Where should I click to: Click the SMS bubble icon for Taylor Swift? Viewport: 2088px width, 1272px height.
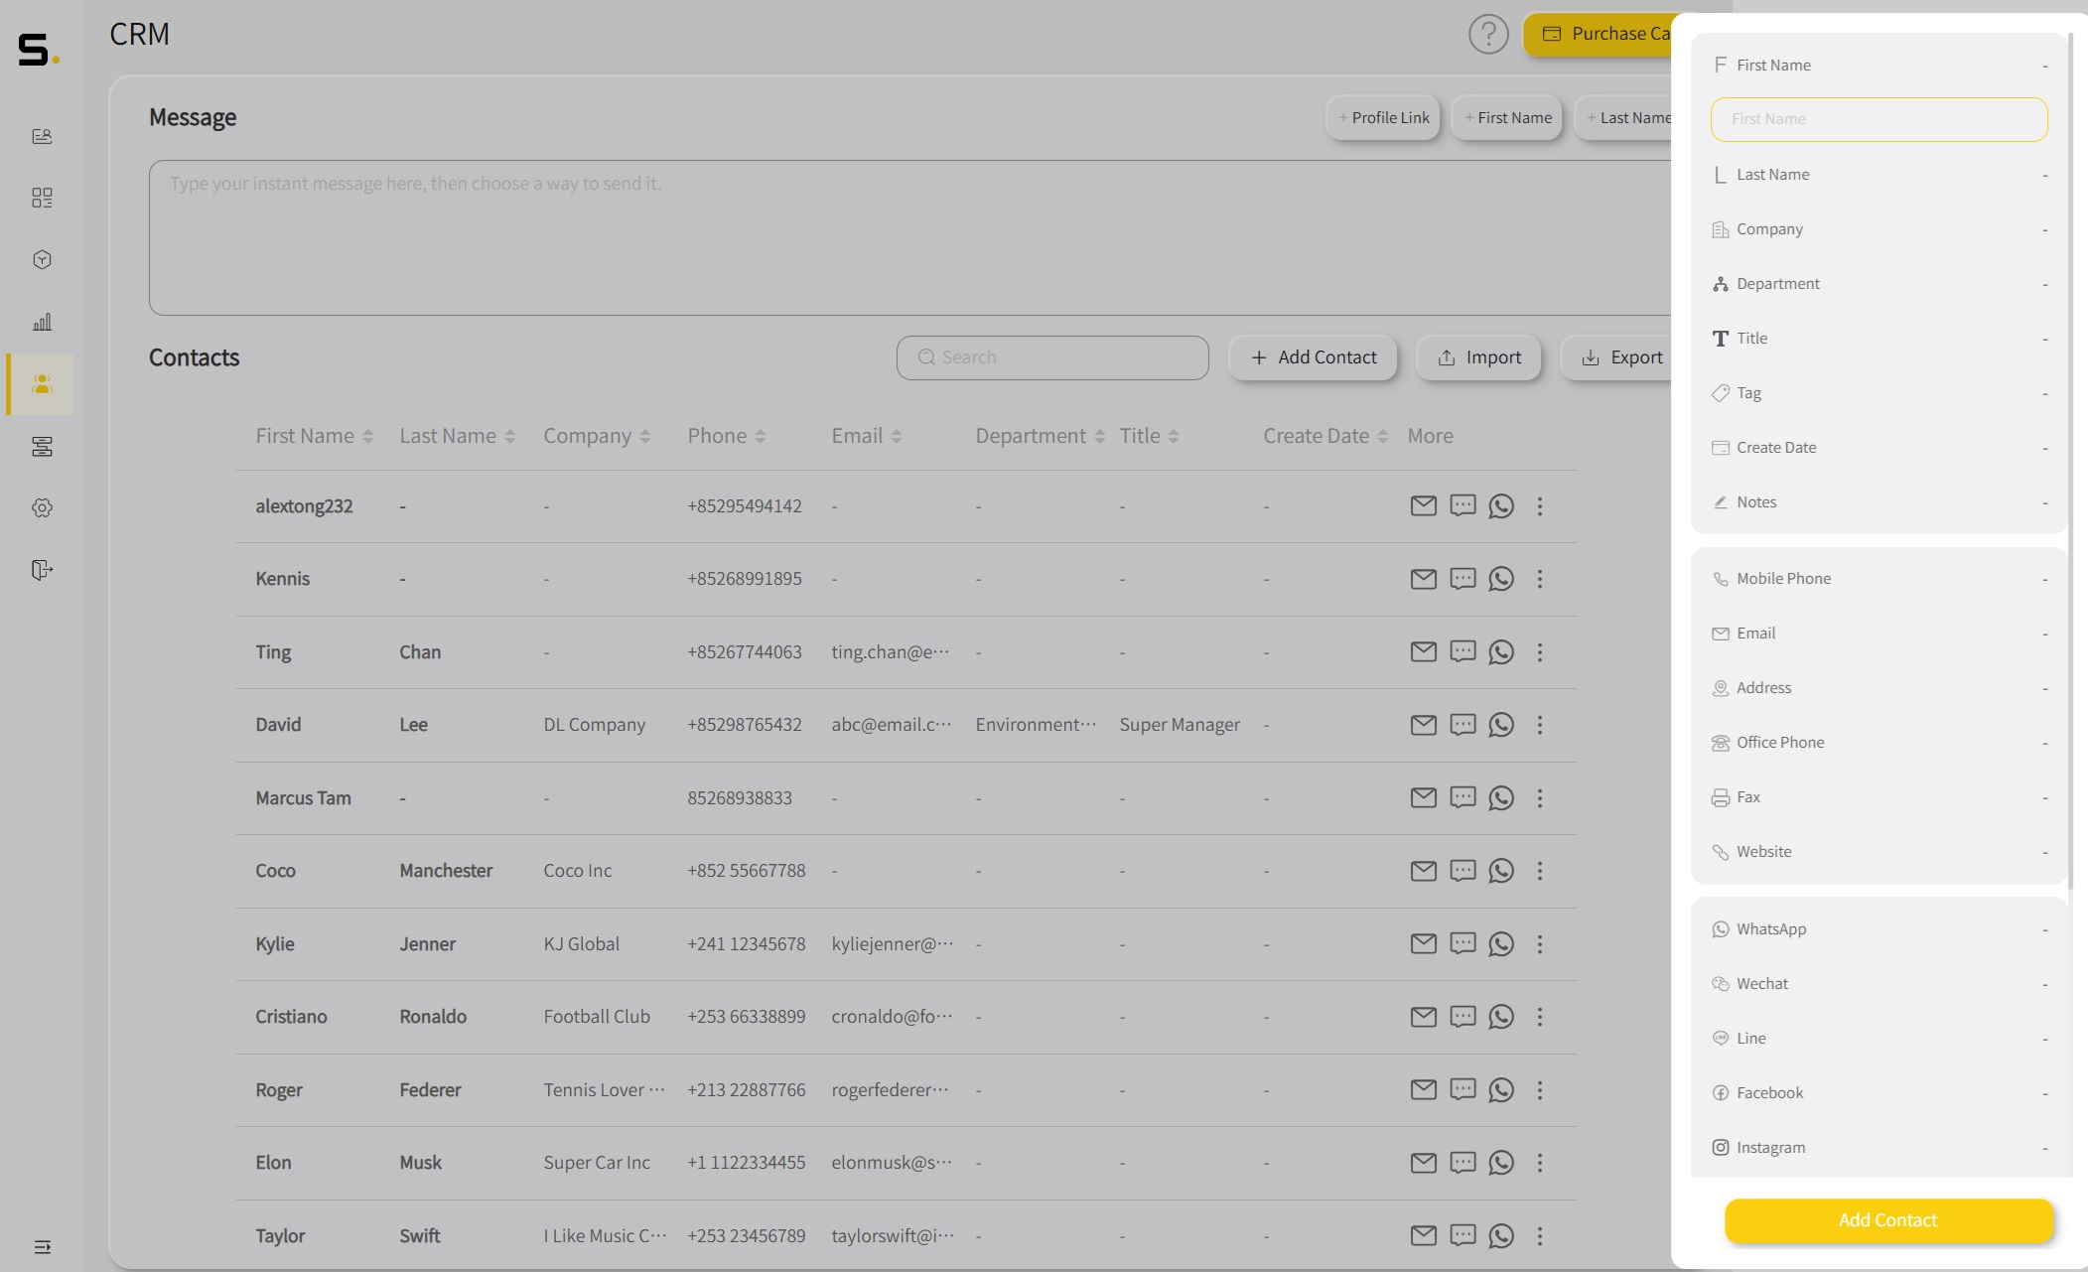1462,1236
